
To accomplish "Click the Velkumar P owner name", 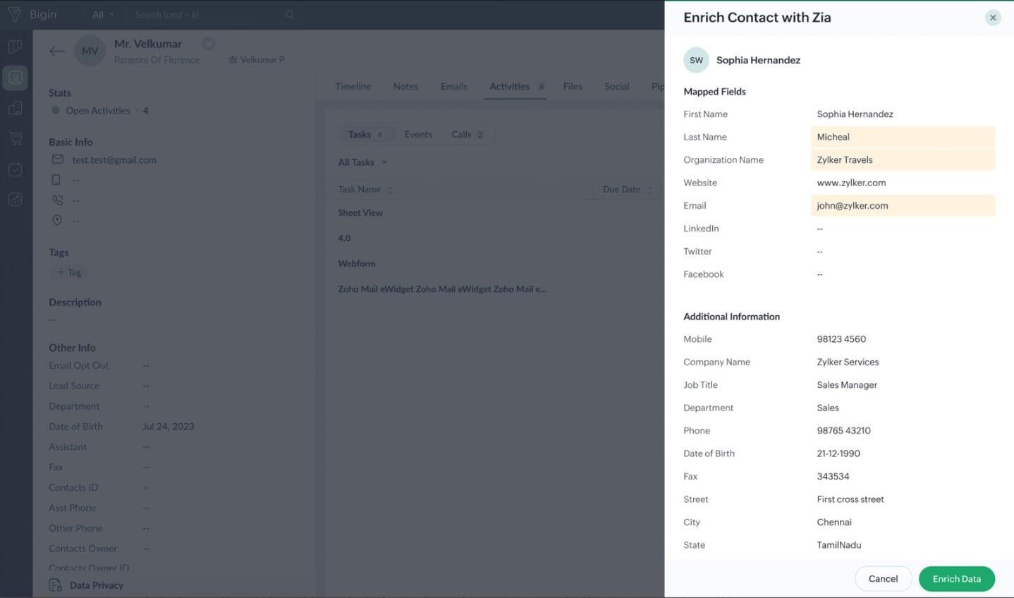I will tap(262, 60).
